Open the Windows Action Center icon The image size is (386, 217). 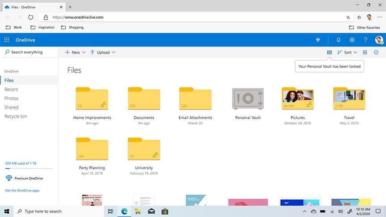pos(378,211)
